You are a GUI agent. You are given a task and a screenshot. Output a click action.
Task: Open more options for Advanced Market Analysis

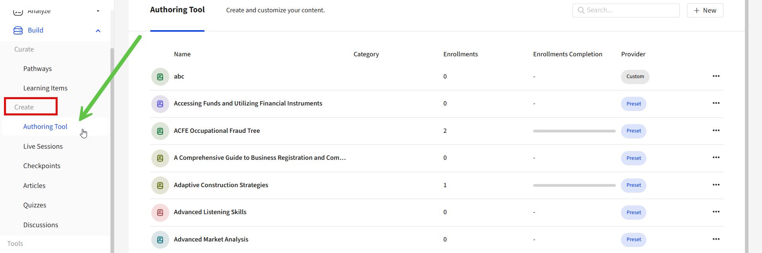pyautogui.click(x=716, y=239)
